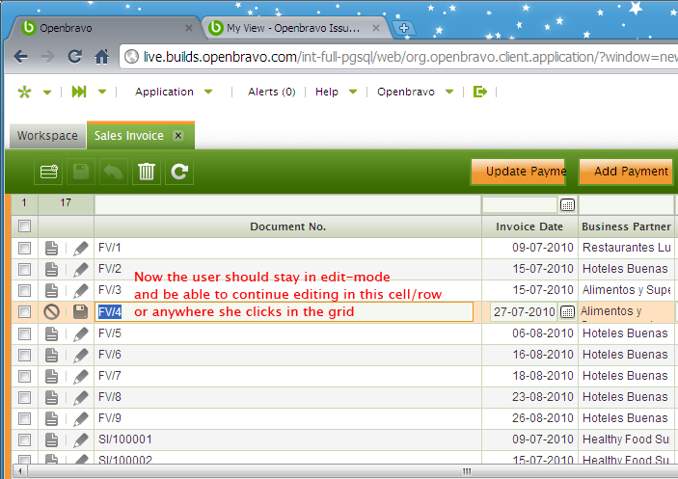Toggle the select-all checkbox in grid header

(x=25, y=226)
